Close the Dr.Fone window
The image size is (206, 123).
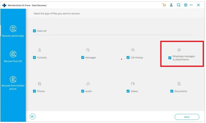pos(198,5)
